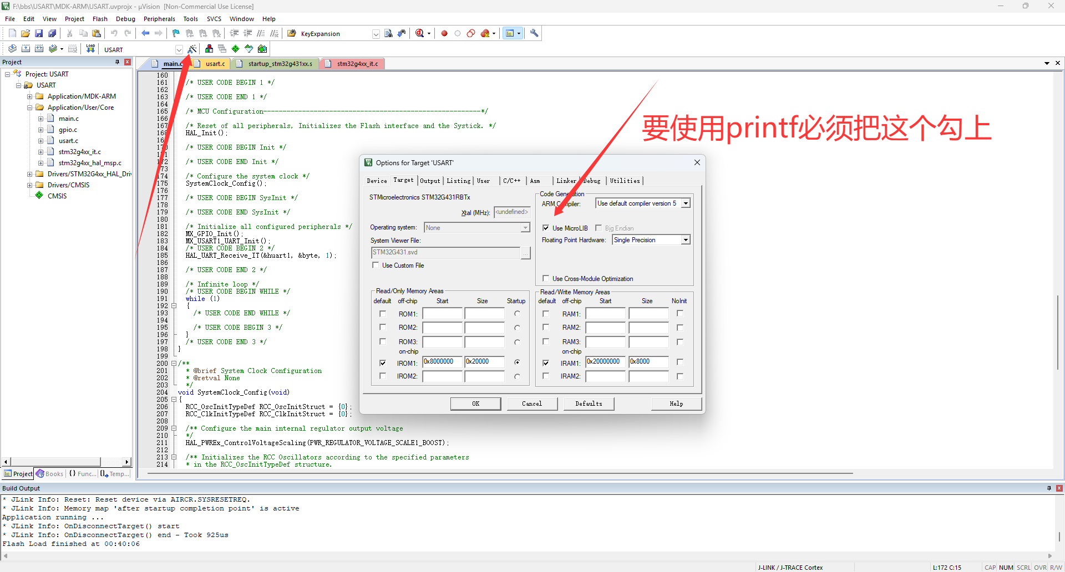Click the OK button in options dialog
The height and width of the screenshot is (572, 1065).
coord(475,404)
